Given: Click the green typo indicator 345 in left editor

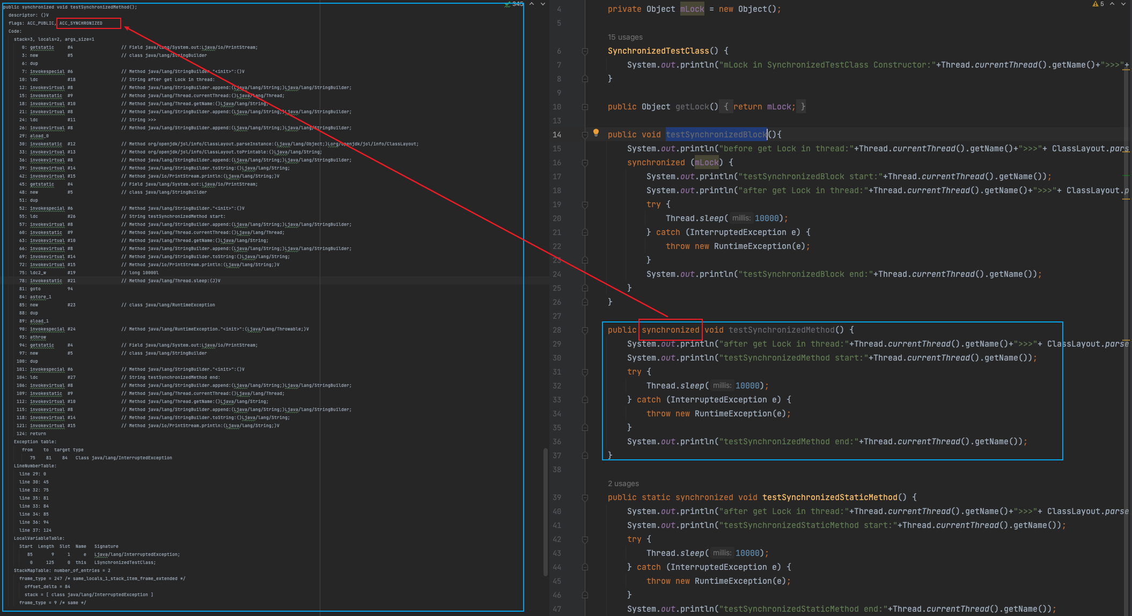Looking at the screenshot, I should point(513,4).
